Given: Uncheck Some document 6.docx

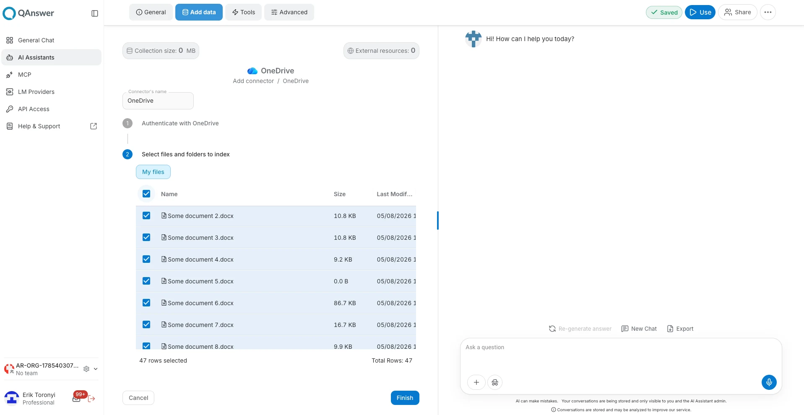Looking at the screenshot, I should click(146, 303).
